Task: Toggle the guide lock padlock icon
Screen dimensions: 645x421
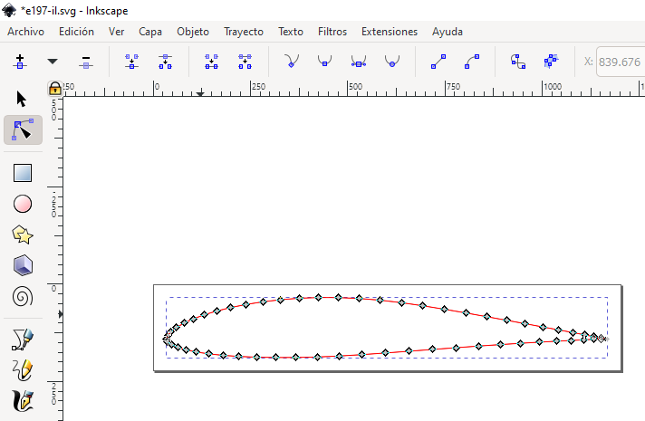Action: coord(55,89)
